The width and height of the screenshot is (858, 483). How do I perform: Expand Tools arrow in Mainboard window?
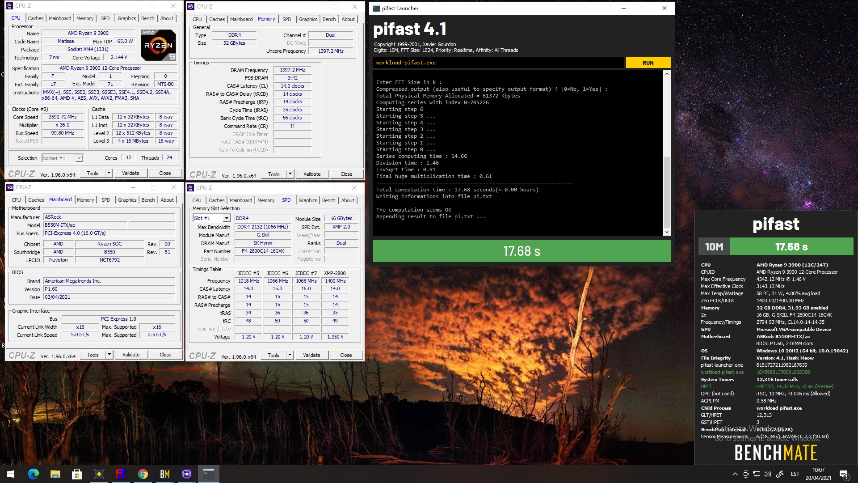click(x=109, y=355)
